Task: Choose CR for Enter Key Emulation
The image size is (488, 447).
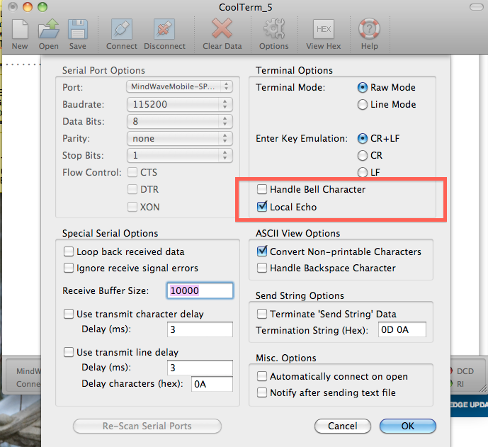Action: tap(363, 155)
